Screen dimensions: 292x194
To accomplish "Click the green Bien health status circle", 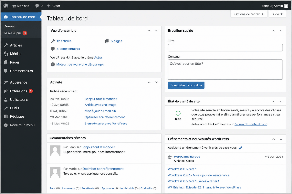I will coord(178,113).
